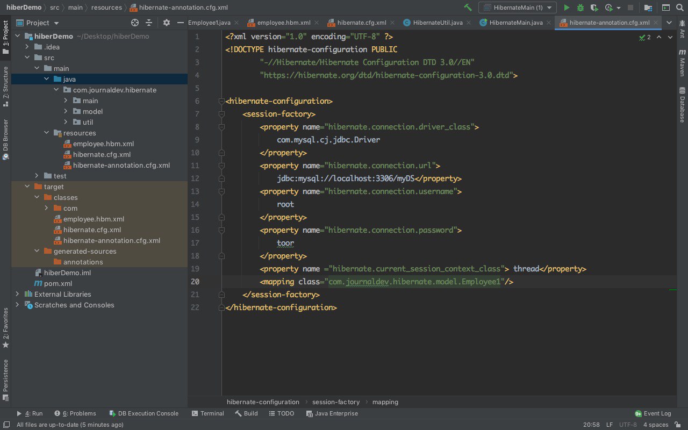This screenshot has height=430, width=688.
Task: Open the Terminal tool window
Action: tap(207, 413)
